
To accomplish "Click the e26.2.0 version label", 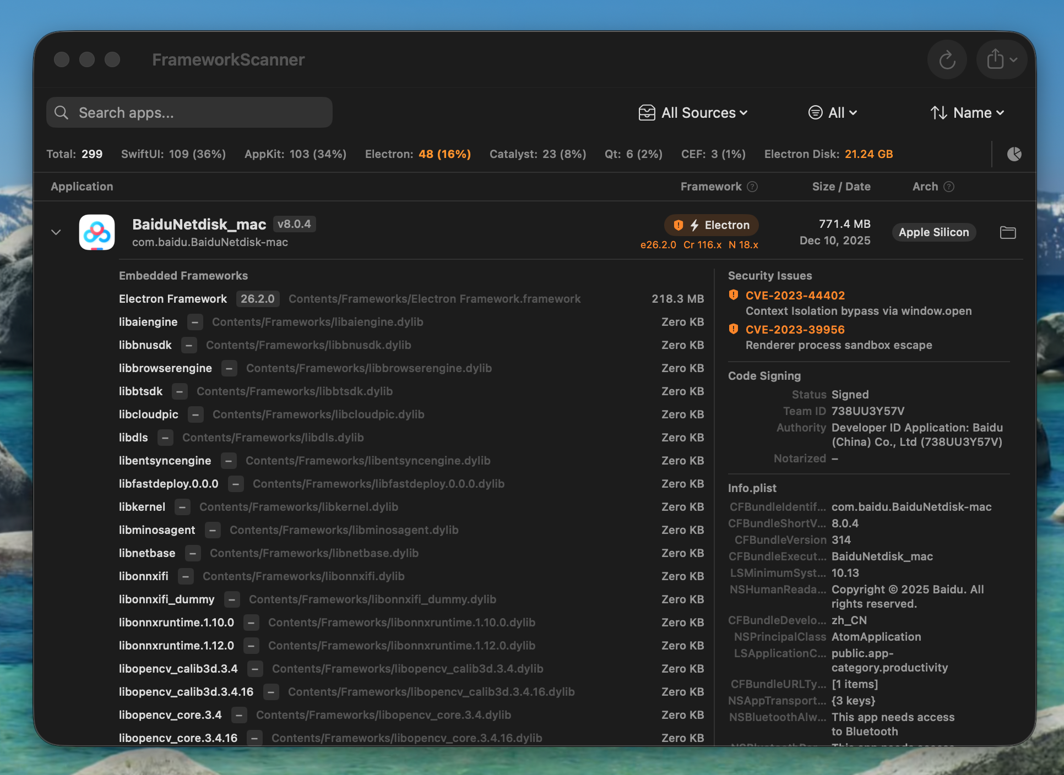I will (x=658, y=245).
